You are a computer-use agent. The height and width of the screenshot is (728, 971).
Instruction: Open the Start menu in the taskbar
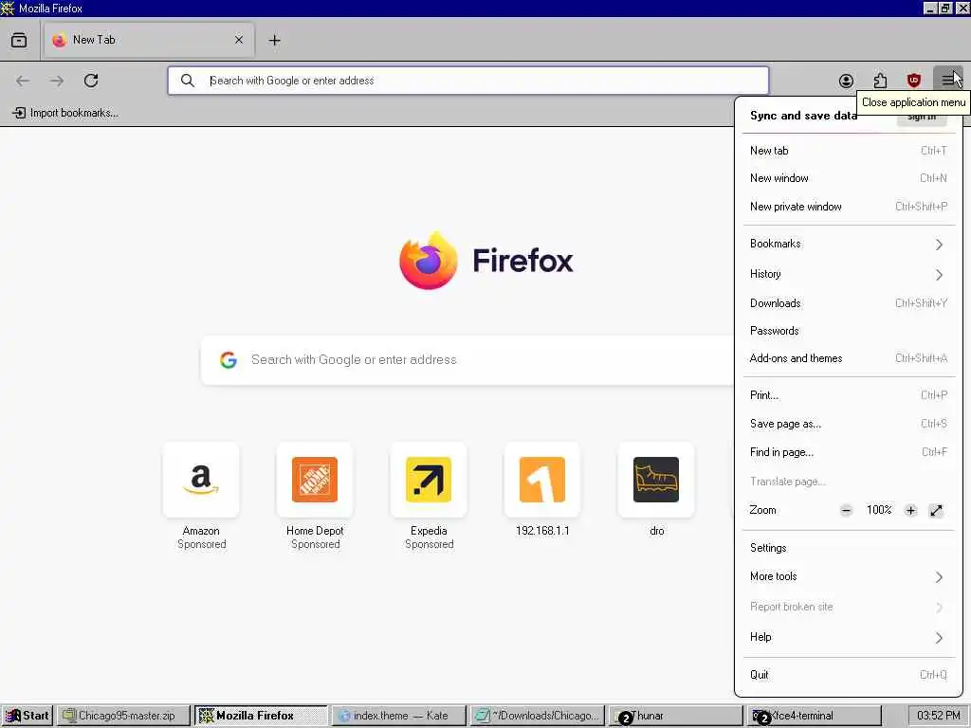27,716
